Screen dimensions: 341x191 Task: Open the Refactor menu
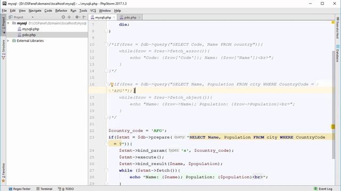tap(61, 11)
